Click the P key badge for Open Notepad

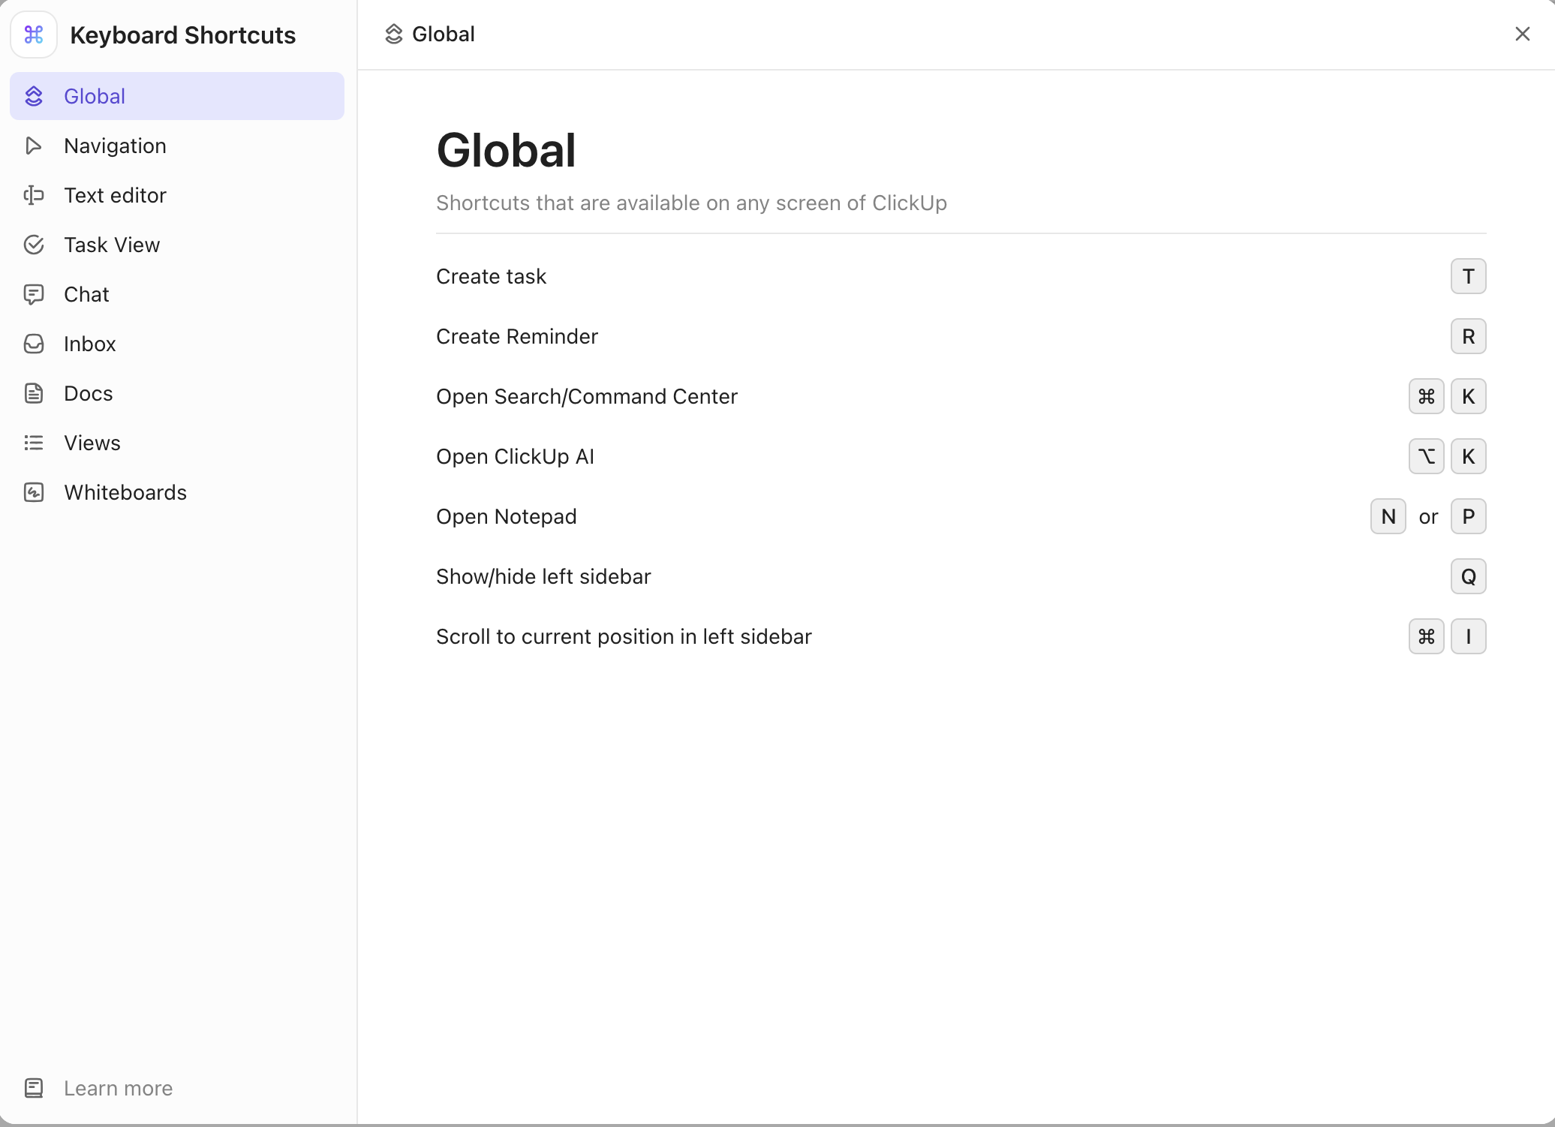tap(1468, 516)
